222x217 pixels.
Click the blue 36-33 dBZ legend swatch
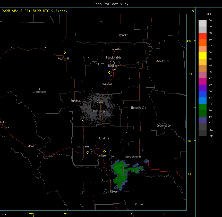coord(202,94)
